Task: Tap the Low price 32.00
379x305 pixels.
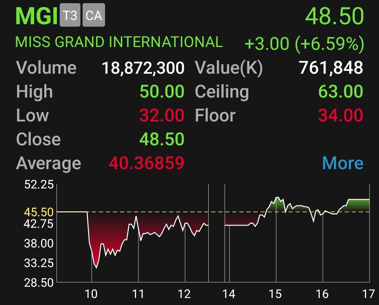Action: pyautogui.click(x=162, y=115)
